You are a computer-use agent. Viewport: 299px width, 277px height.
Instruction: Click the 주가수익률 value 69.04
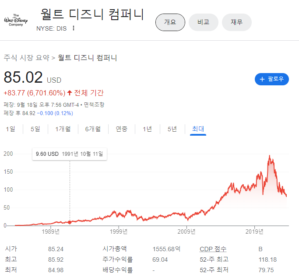click(160, 259)
